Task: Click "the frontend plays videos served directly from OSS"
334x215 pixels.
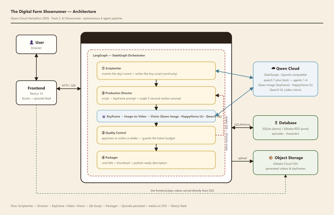Action: pyautogui.click(x=182, y=191)
